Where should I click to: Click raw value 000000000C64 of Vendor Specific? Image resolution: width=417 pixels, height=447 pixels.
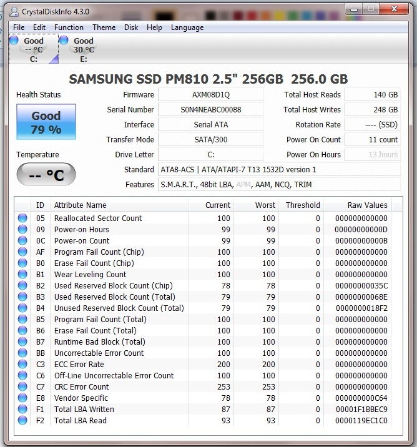(x=361, y=398)
